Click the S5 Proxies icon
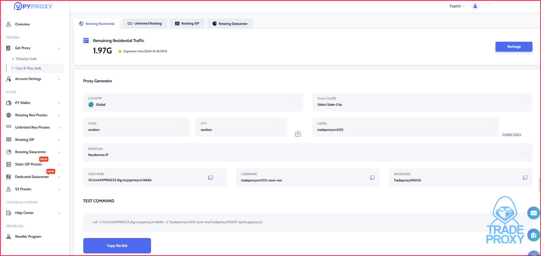This screenshot has width=541, height=256. point(9,189)
